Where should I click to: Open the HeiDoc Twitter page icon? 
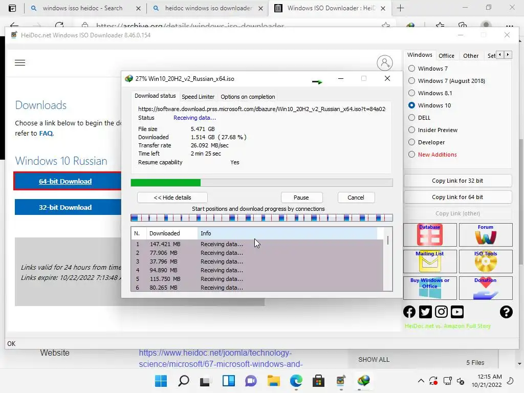(425, 312)
